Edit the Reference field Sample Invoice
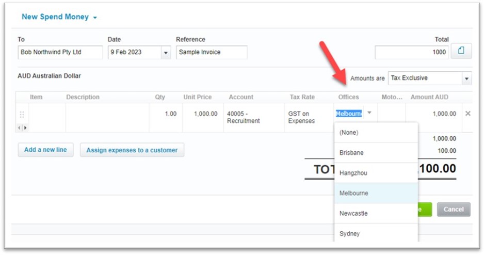 (x=212, y=52)
